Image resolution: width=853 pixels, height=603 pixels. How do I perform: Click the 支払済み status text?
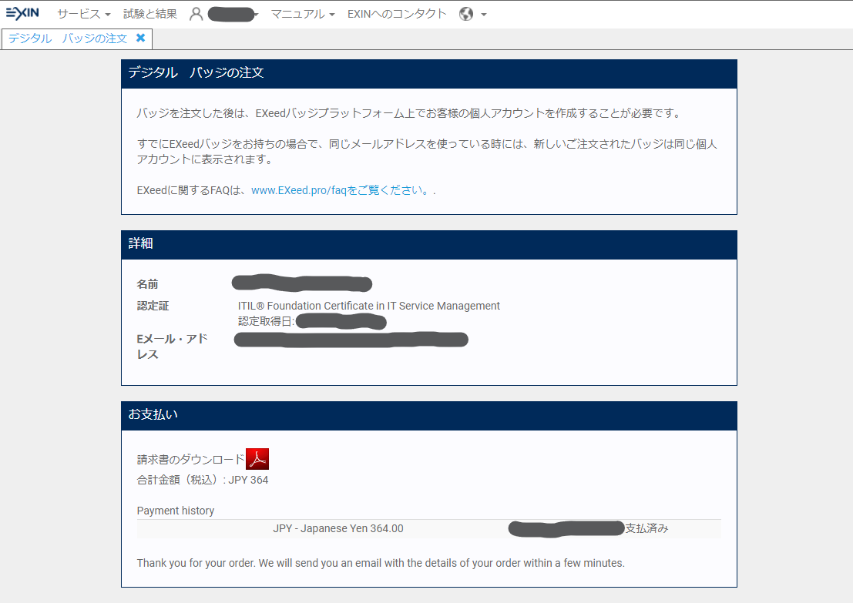click(x=646, y=528)
